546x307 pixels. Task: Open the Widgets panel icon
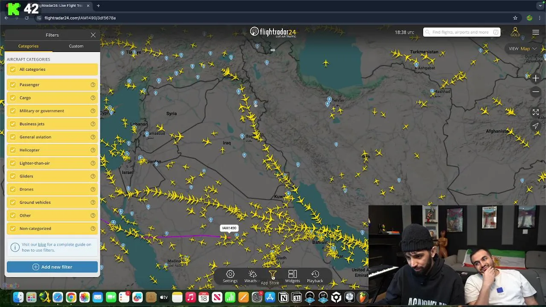tap(292, 276)
